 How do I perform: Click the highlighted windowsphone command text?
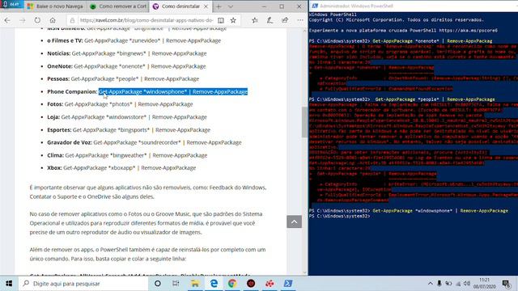[x=173, y=91]
